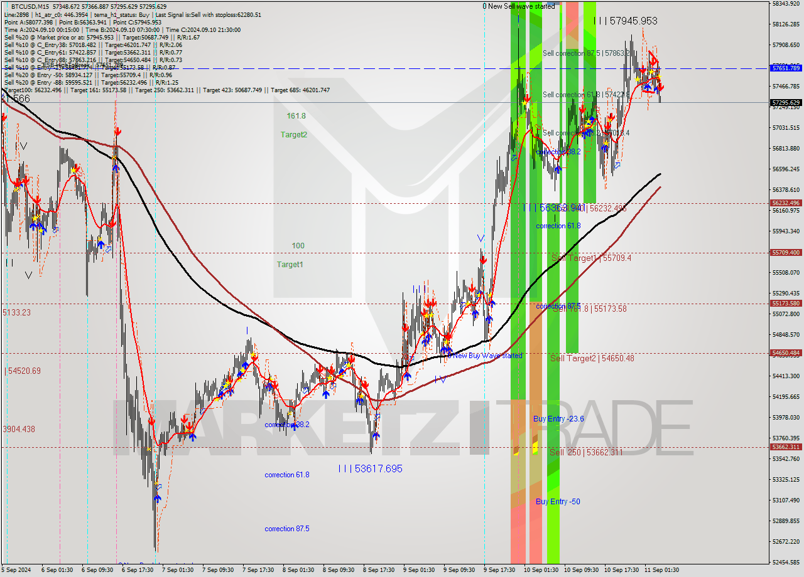Click 'Sell Target1 | 55709.4' label

coord(592,258)
